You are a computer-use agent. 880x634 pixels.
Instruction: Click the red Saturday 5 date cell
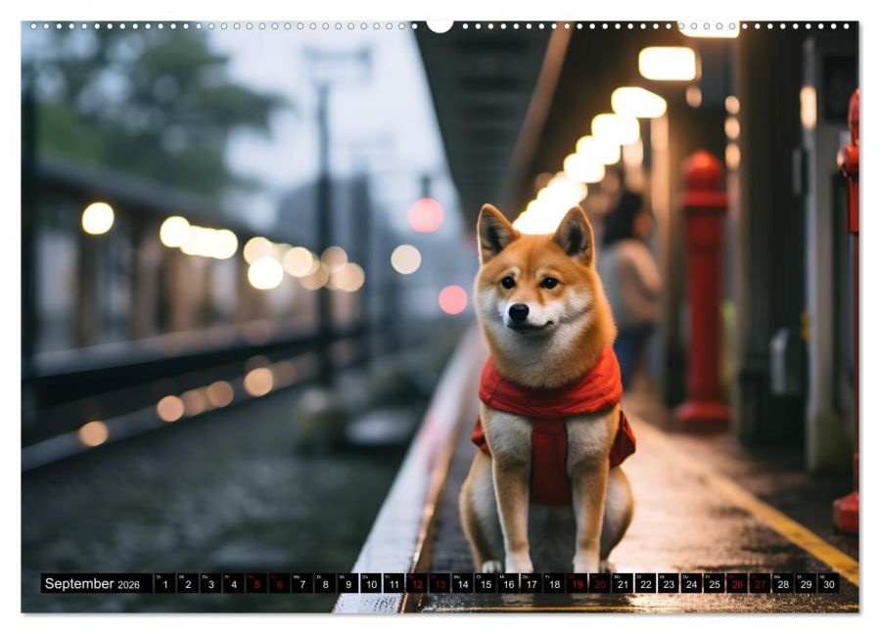255,584
